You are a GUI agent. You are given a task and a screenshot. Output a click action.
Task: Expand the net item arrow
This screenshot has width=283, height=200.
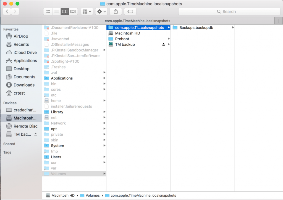(104, 118)
